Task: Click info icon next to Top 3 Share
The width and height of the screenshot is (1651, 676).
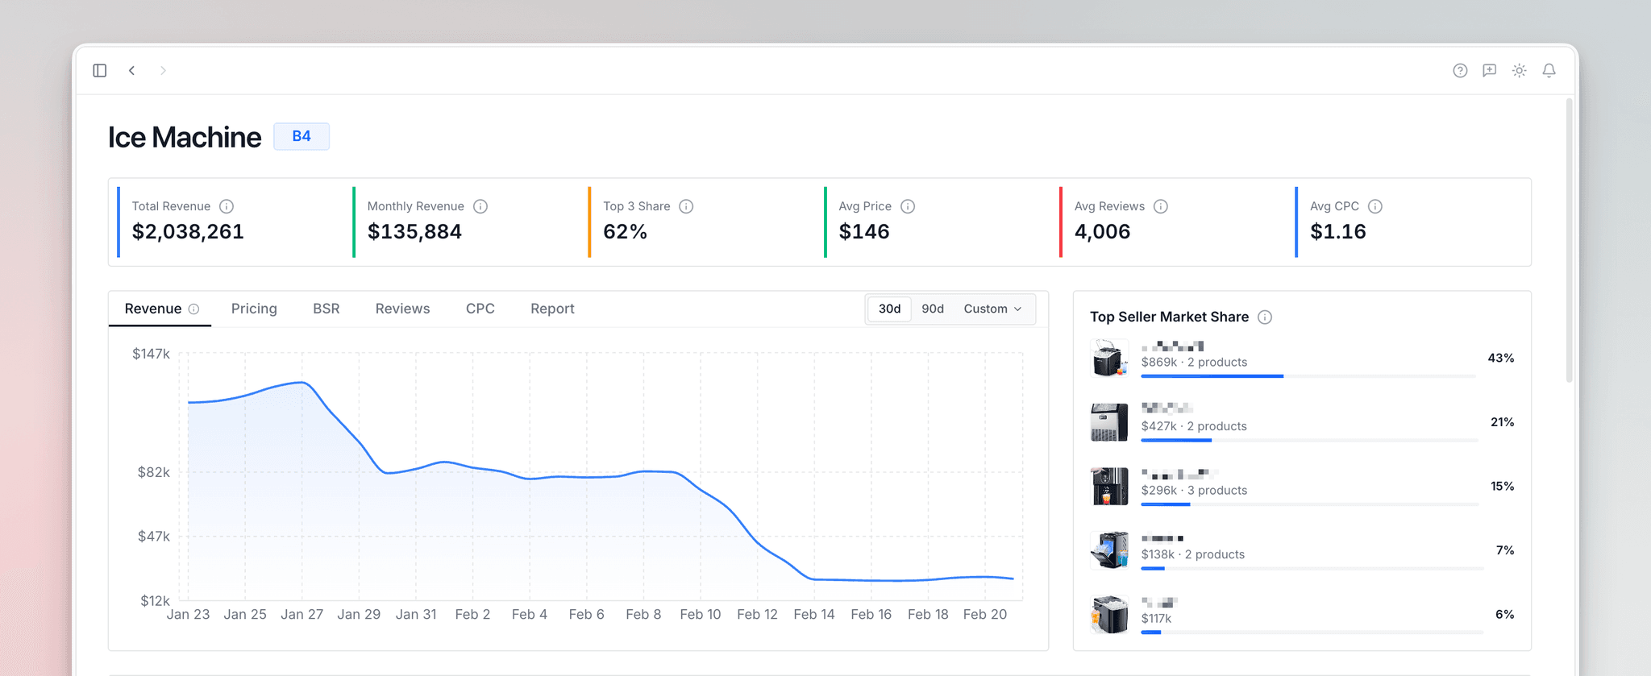Action: pyautogui.click(x=686, y=206)
